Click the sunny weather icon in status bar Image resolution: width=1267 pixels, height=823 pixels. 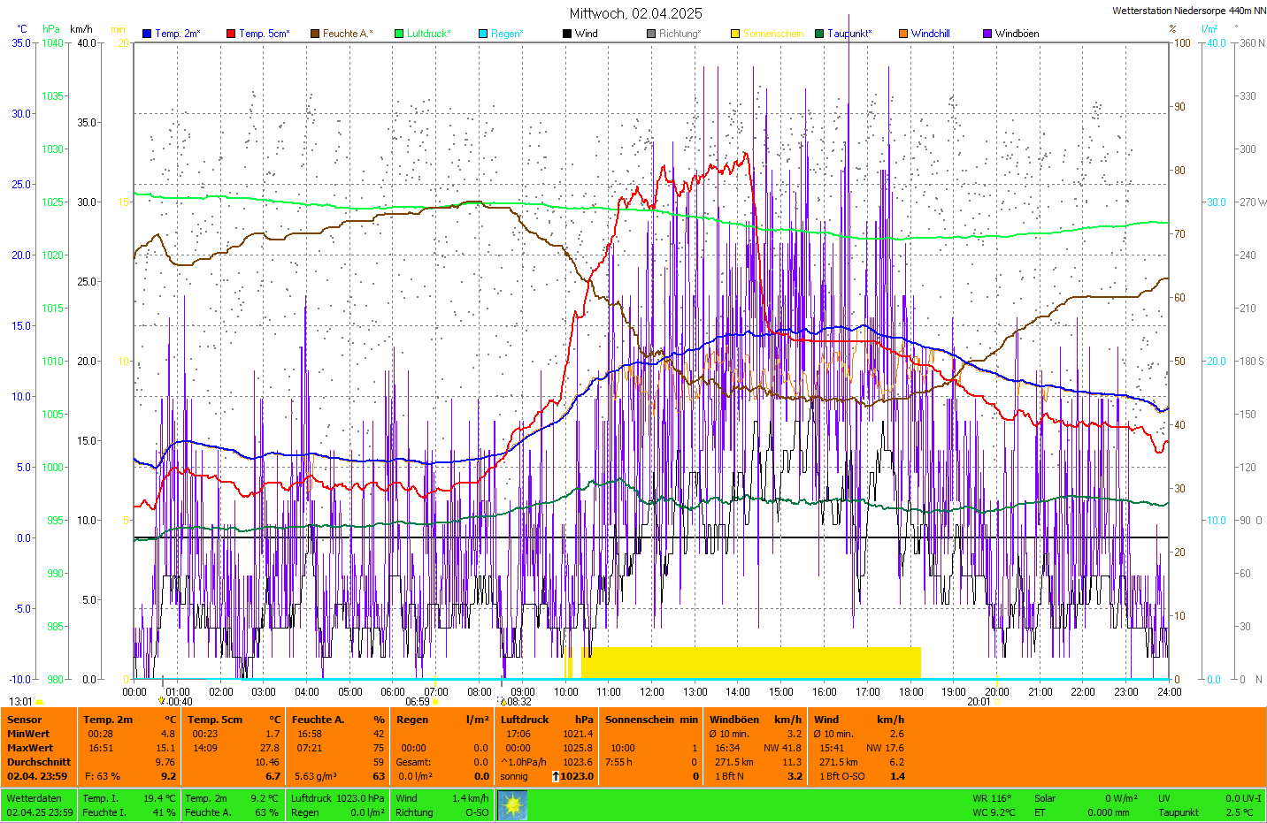point(512,805)
